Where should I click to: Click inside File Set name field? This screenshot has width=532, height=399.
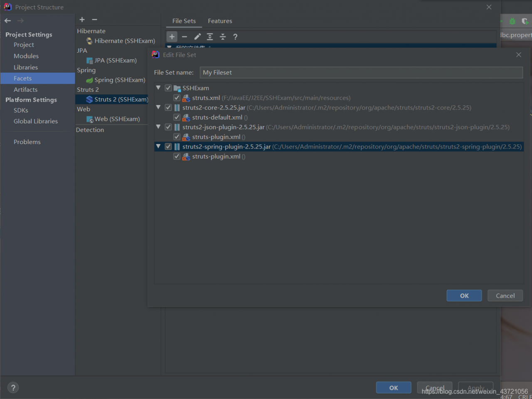click(x=361, y=73)
